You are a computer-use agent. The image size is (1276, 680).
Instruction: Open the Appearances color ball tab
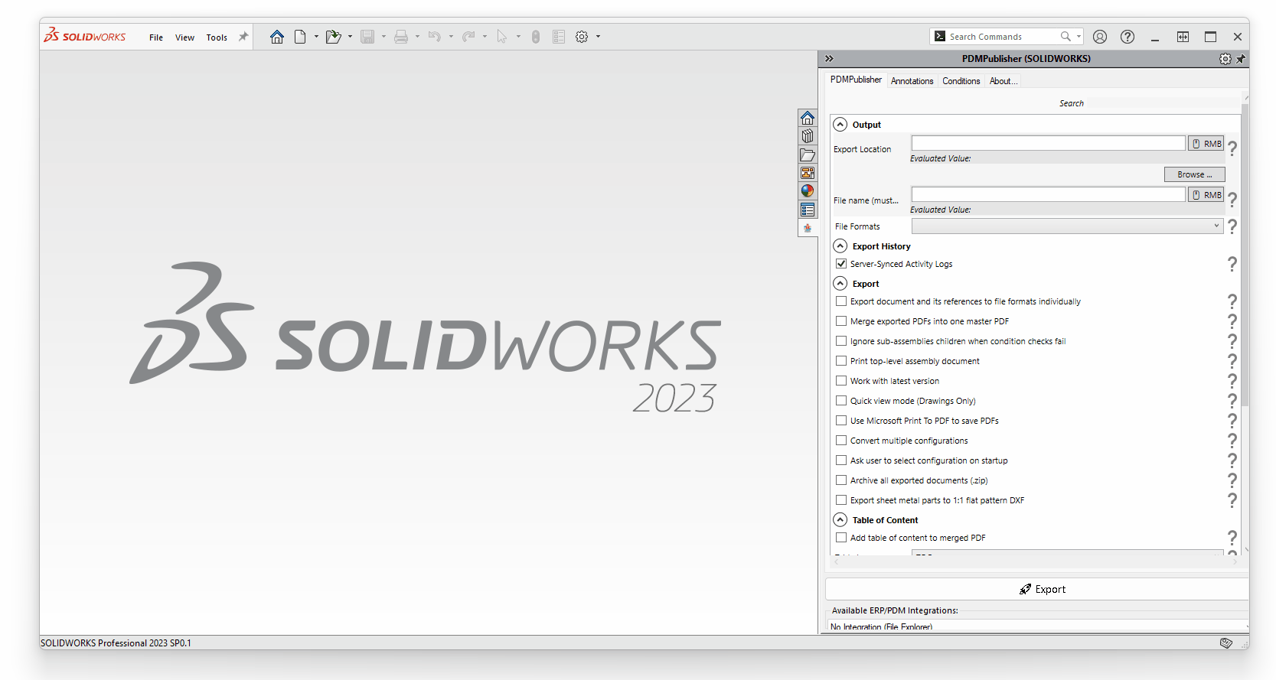point(808,191)
